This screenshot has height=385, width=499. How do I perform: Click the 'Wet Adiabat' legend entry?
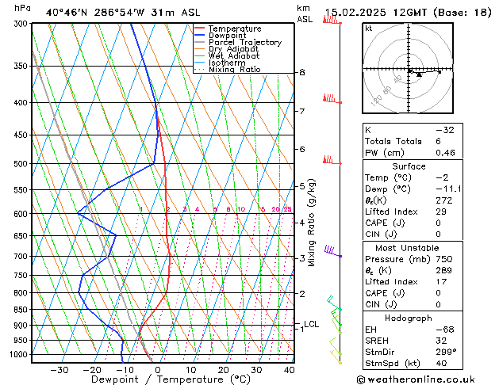point(234,55)
